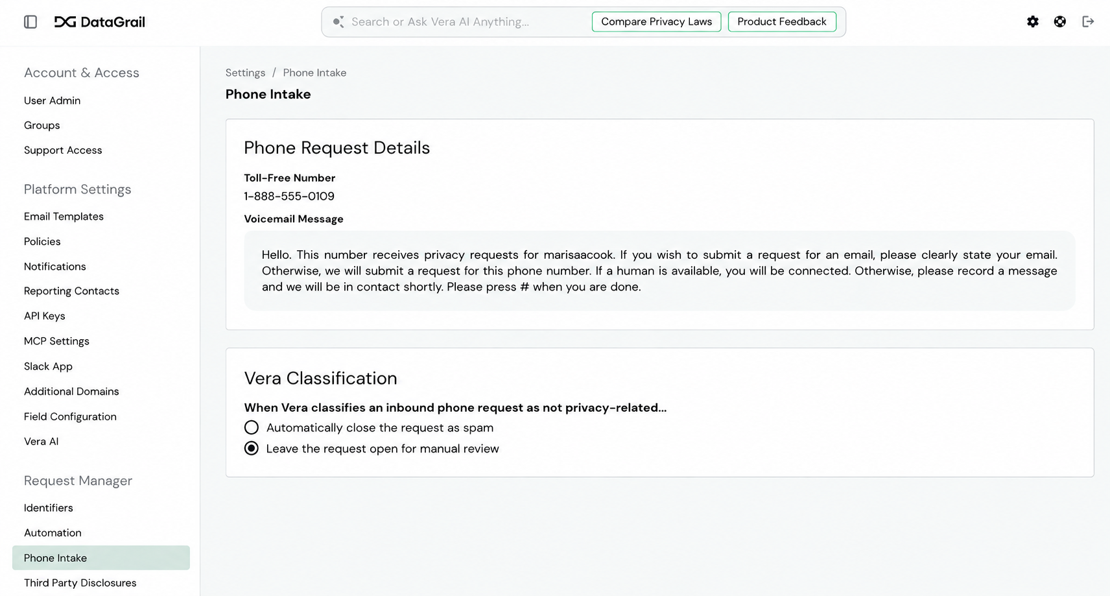Open Slack App settings
The height and width of the screenshot is (596, 1110).
point(48,366)
